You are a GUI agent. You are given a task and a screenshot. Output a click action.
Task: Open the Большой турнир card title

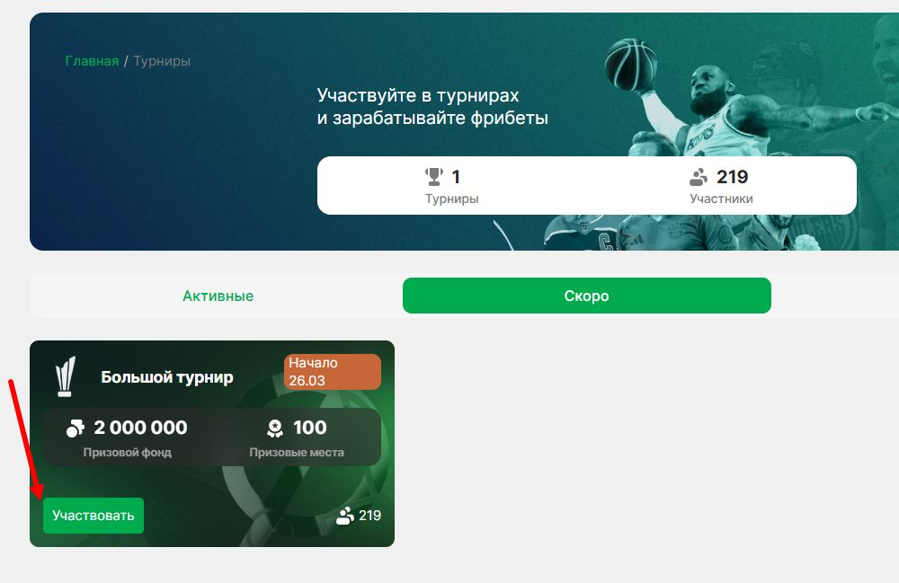[x=167, y=376]
